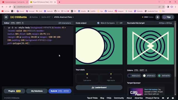The width and height of the screenshot is (178, 100).
Task: Share this page from address bar
Action: pos(159,7)
